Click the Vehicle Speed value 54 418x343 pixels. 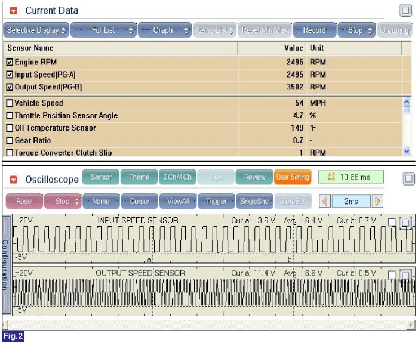299,103
